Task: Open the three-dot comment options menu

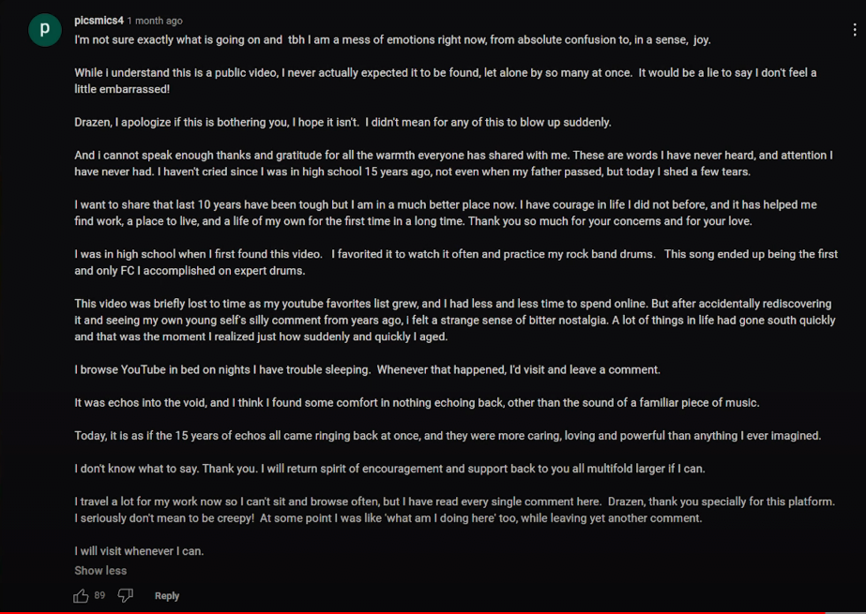Action: tap(855, 30)
